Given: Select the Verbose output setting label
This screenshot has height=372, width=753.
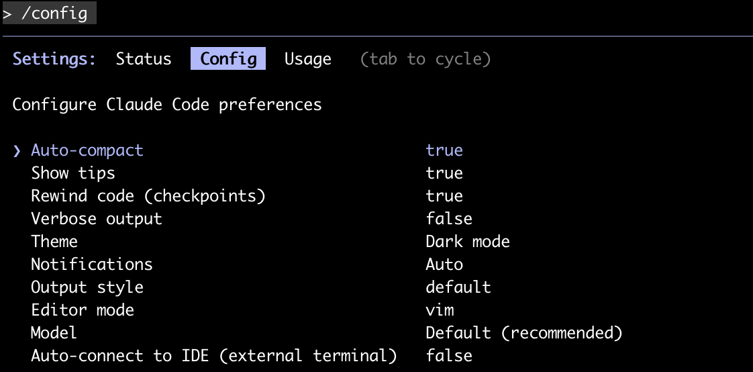Looking at the screenshot, I should tap(97, 219).
